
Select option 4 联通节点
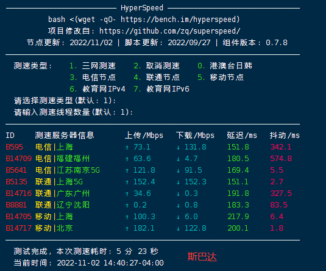(157, 78)
